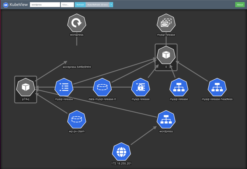247x169 pixels.
Task: Click the 172.18.255.201 globe icon
Action: pos(121,152)
